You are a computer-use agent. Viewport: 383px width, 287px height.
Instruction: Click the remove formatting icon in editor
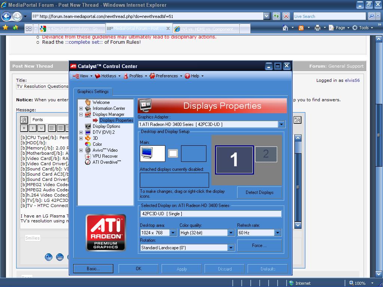click(x=24, y=120)
